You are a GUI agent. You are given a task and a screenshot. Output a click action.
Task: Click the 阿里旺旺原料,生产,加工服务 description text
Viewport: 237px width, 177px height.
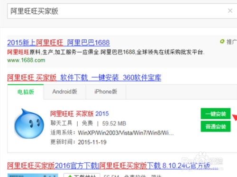tap(106, 52)
